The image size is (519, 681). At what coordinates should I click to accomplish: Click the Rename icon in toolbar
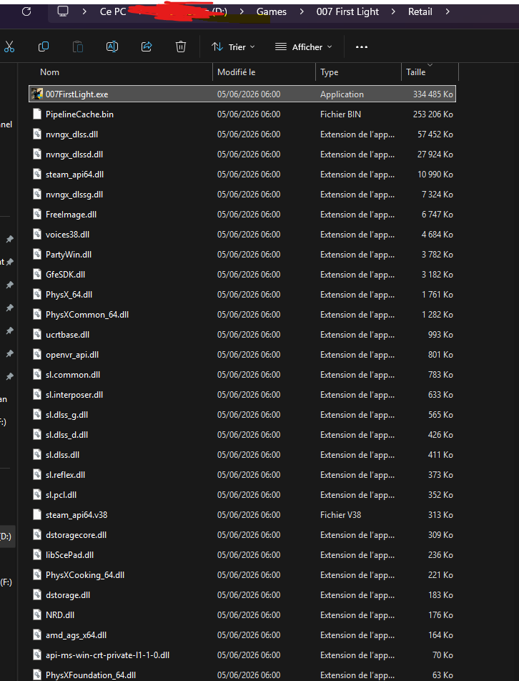[x=112, y=46]
